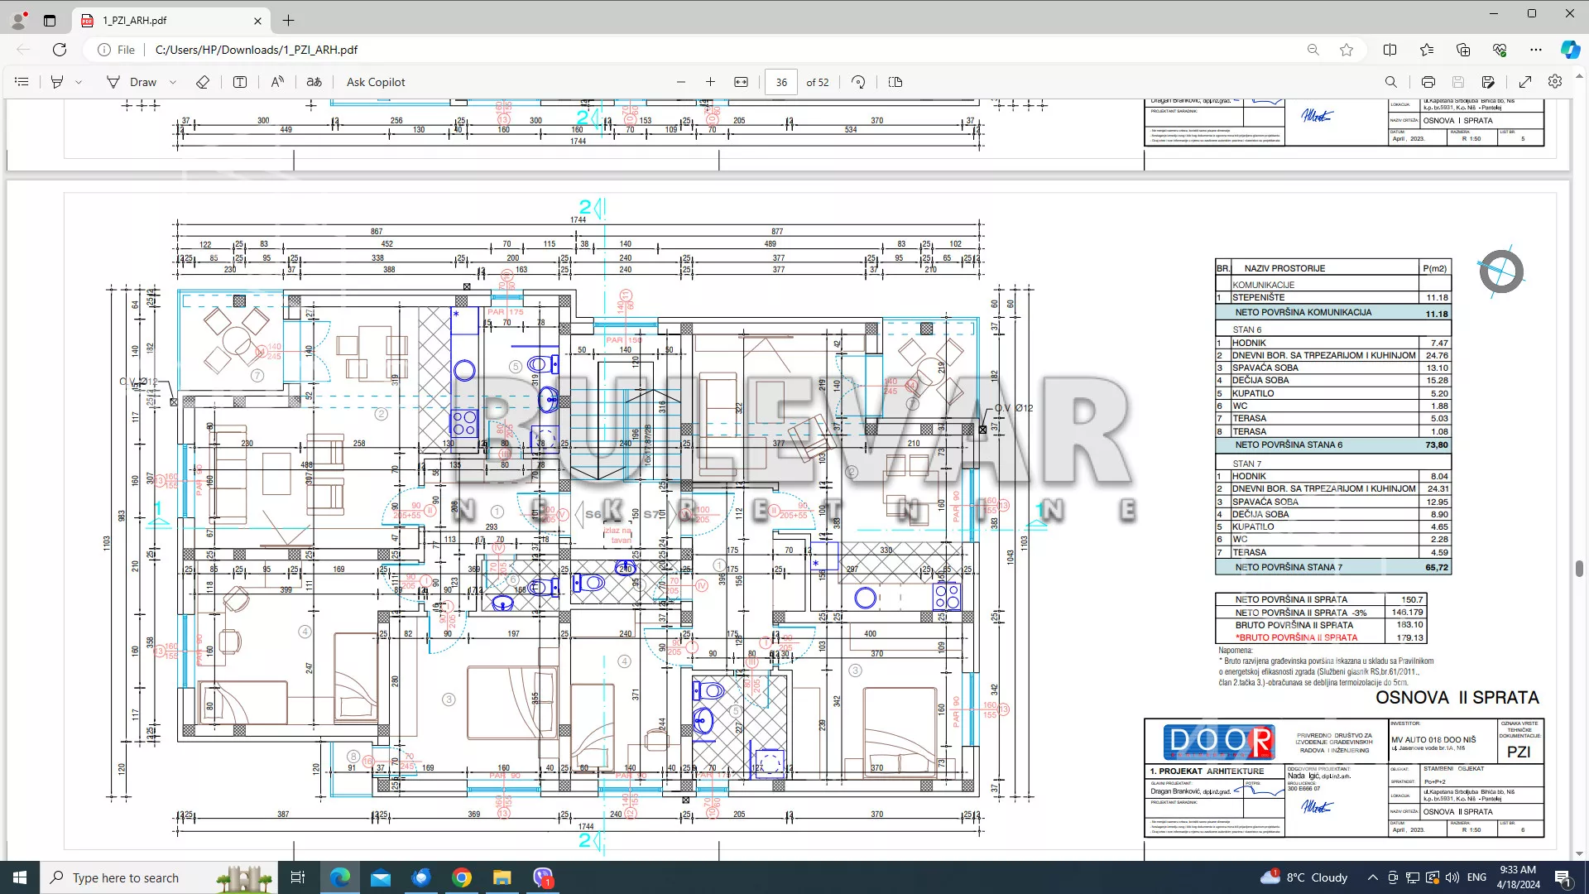Search within the PDF document
Screen dimensions: 1589x894
1391,82
